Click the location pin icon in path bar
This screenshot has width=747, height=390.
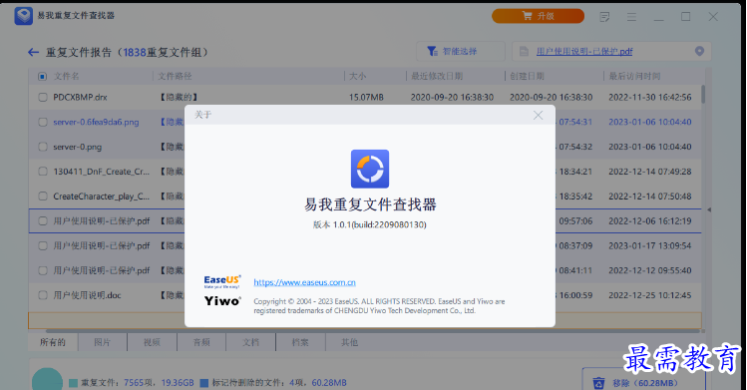pyautogui.click(x=699, y=51)
